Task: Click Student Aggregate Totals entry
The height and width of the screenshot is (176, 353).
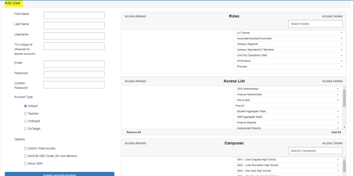Action: (x=251, y=111)
